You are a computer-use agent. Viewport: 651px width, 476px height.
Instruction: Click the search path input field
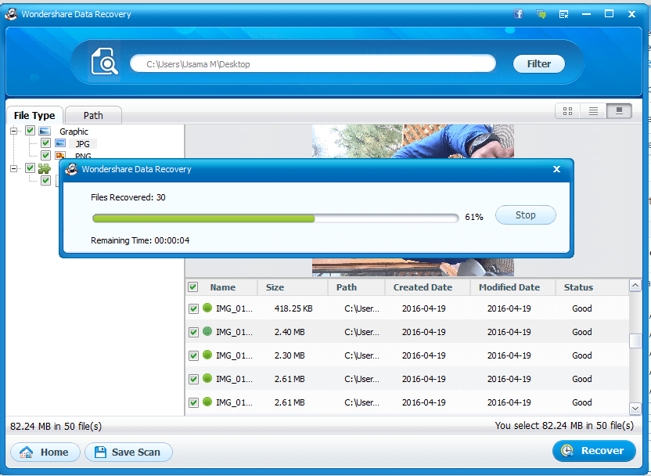(313, 64)
